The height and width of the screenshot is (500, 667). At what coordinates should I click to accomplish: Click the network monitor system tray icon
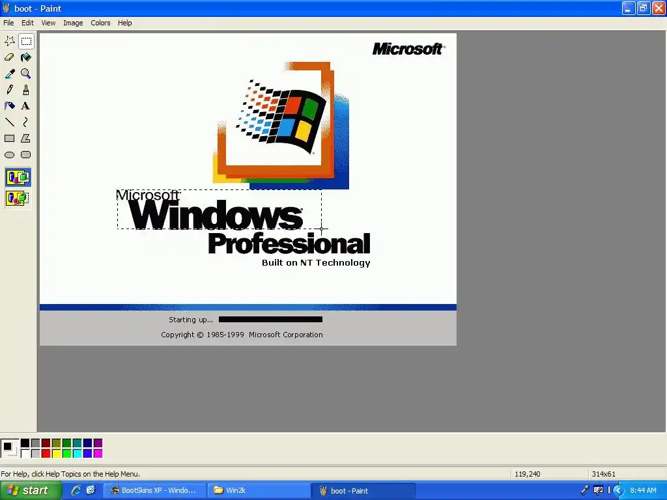(x=598, y=490)
